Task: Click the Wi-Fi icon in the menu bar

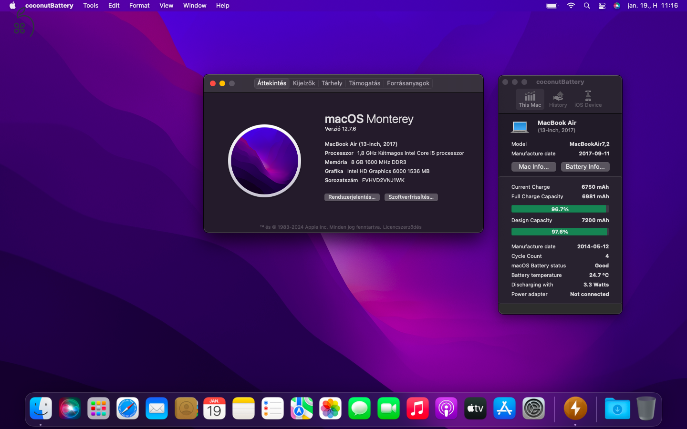Action: 571,6
